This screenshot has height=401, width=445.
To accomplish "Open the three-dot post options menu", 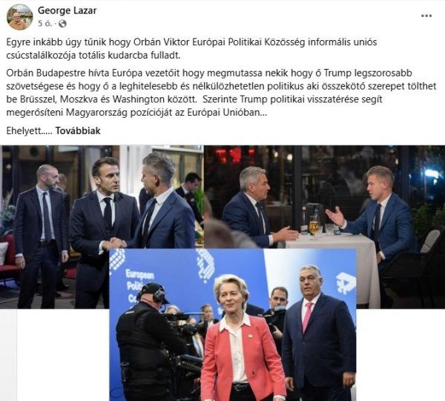I will click(x=426, y=16).
